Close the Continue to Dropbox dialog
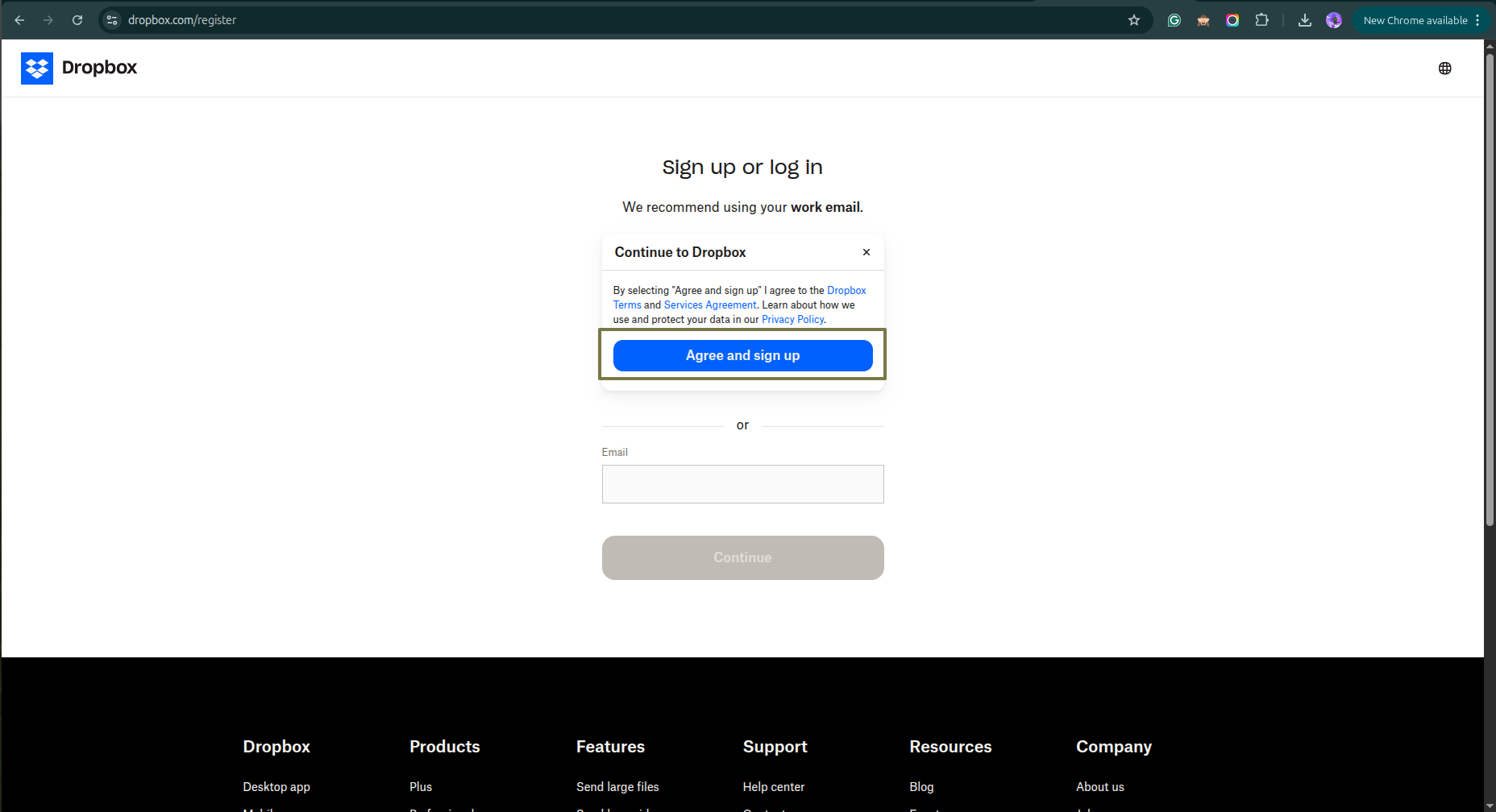This screenshot has width=1496, height=812. coord(866,252)
